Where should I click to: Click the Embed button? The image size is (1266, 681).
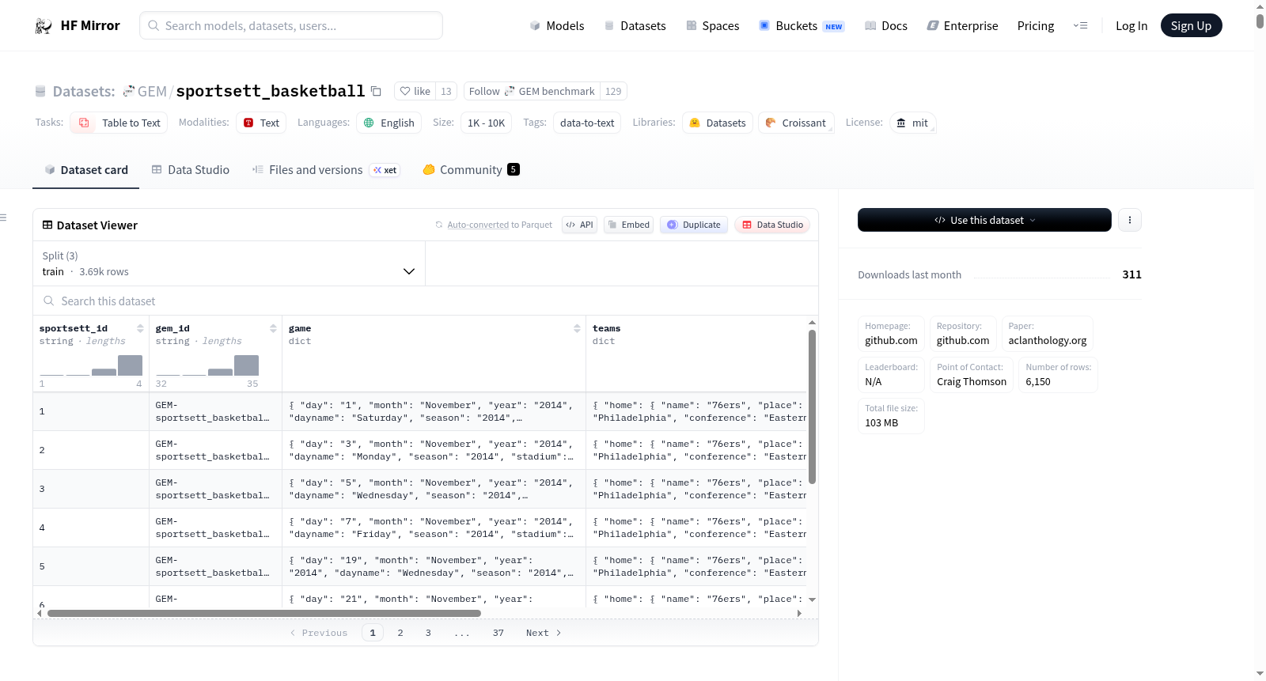tap(628, 225)
